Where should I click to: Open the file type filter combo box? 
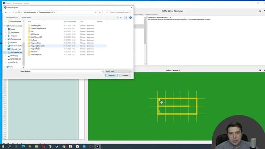[118, 72]
